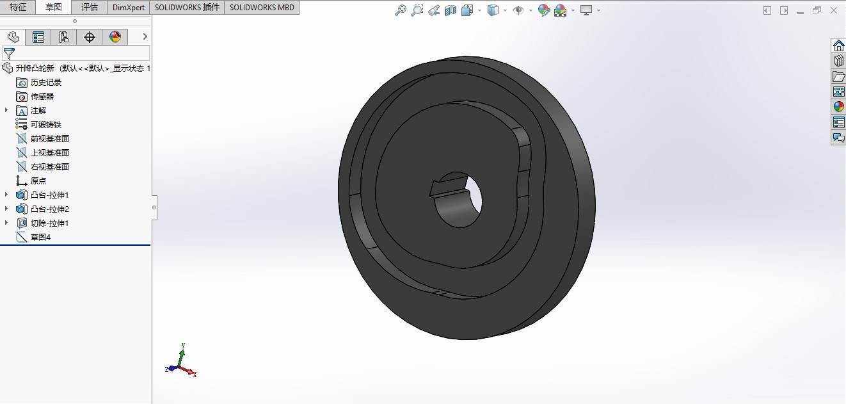Open the SOLIDWORKS Resources home tab

click(838, 45)
